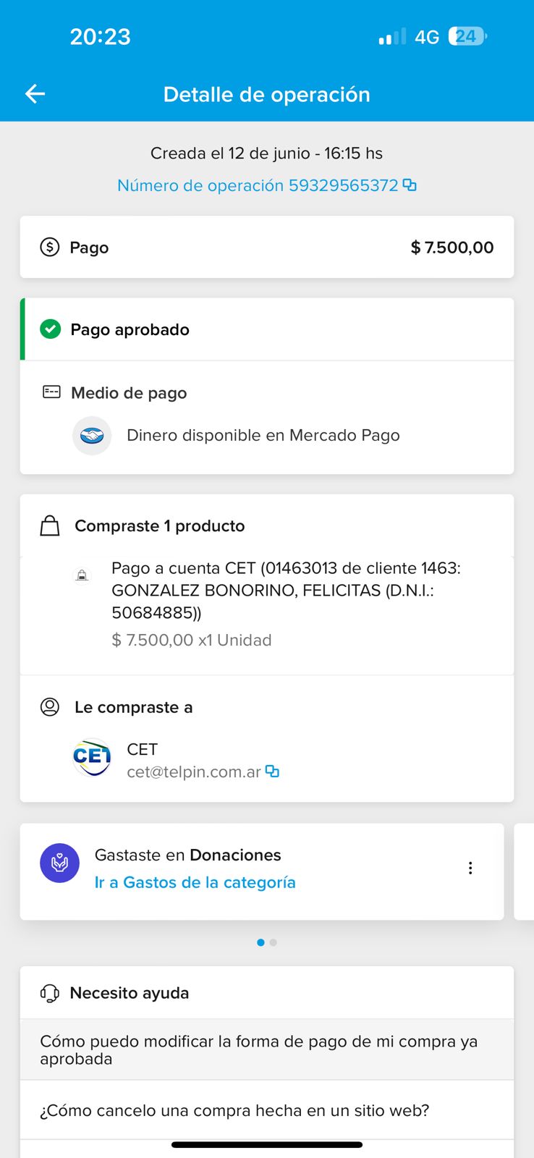Image resolution: width=534 pixels, height=1158 pixels.
Task: Tap Número de operación 59329565372 link
Action: pos(258,185)
